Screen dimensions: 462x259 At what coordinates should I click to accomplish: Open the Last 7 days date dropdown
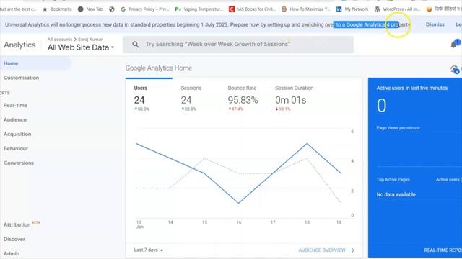pos(149,250)
